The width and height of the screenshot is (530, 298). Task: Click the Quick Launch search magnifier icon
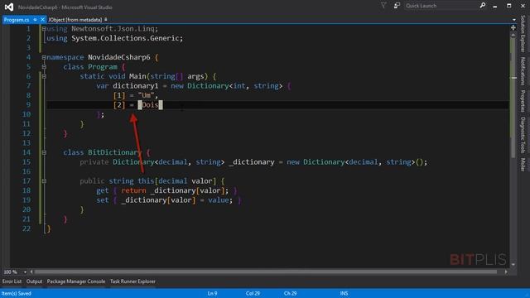[x=483, y=6]
